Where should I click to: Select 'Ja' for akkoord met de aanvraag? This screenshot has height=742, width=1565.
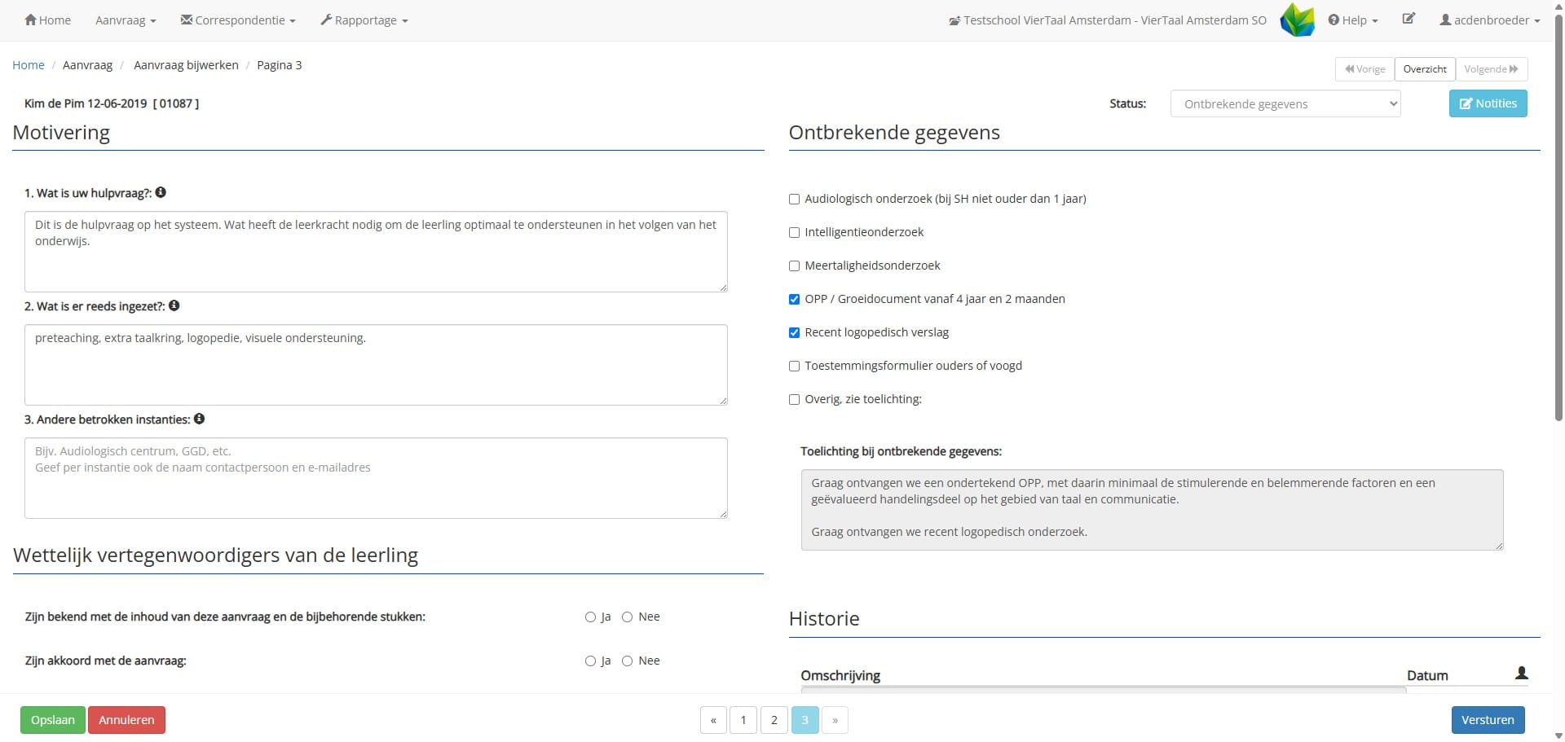(590, 661)
